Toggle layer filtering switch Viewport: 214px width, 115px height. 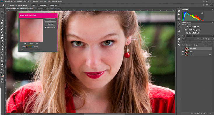[213, 39]
